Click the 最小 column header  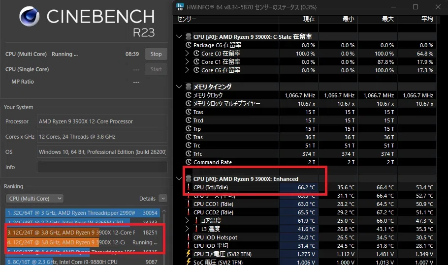pyautogui.click(x=348, y=19)
